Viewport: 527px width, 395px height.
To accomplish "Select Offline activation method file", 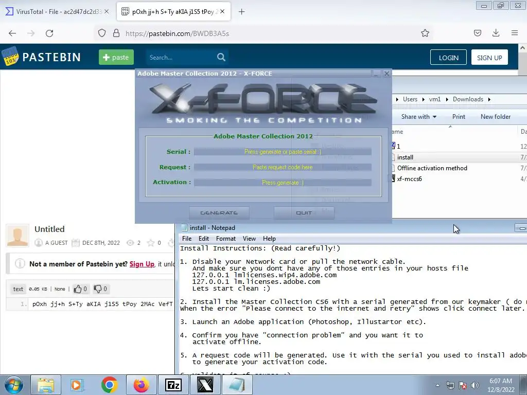I will (x=432, y=168).
